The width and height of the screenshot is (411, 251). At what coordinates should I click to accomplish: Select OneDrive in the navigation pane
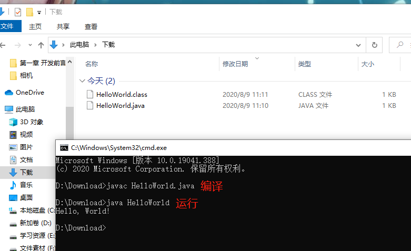(x=24, y=93)
